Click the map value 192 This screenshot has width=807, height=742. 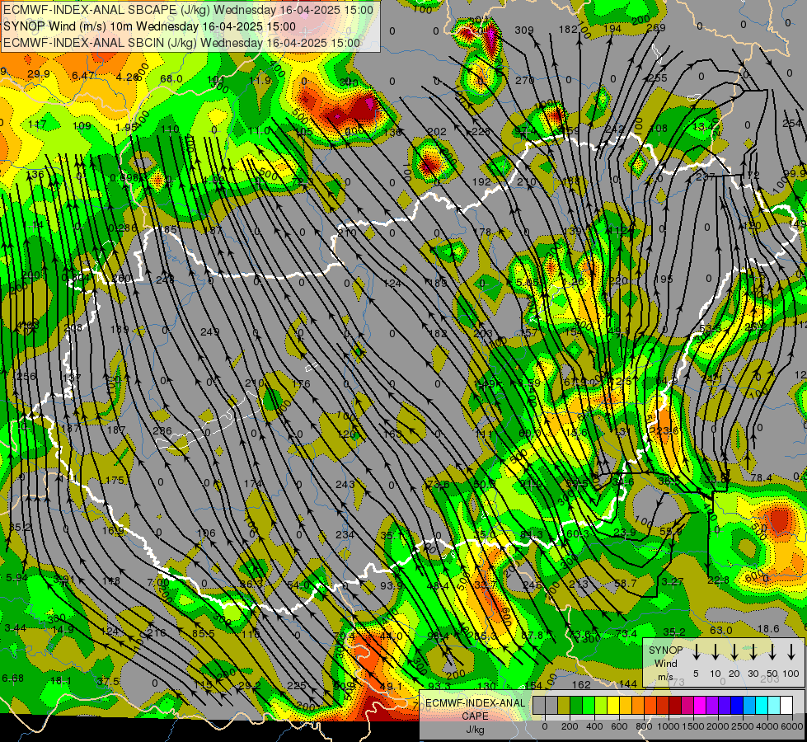pos(481,181)
